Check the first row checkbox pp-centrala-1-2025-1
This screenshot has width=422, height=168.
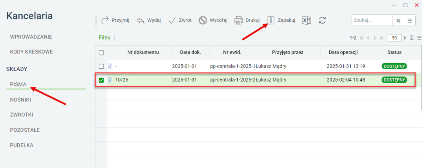click(x=101, y=66)
